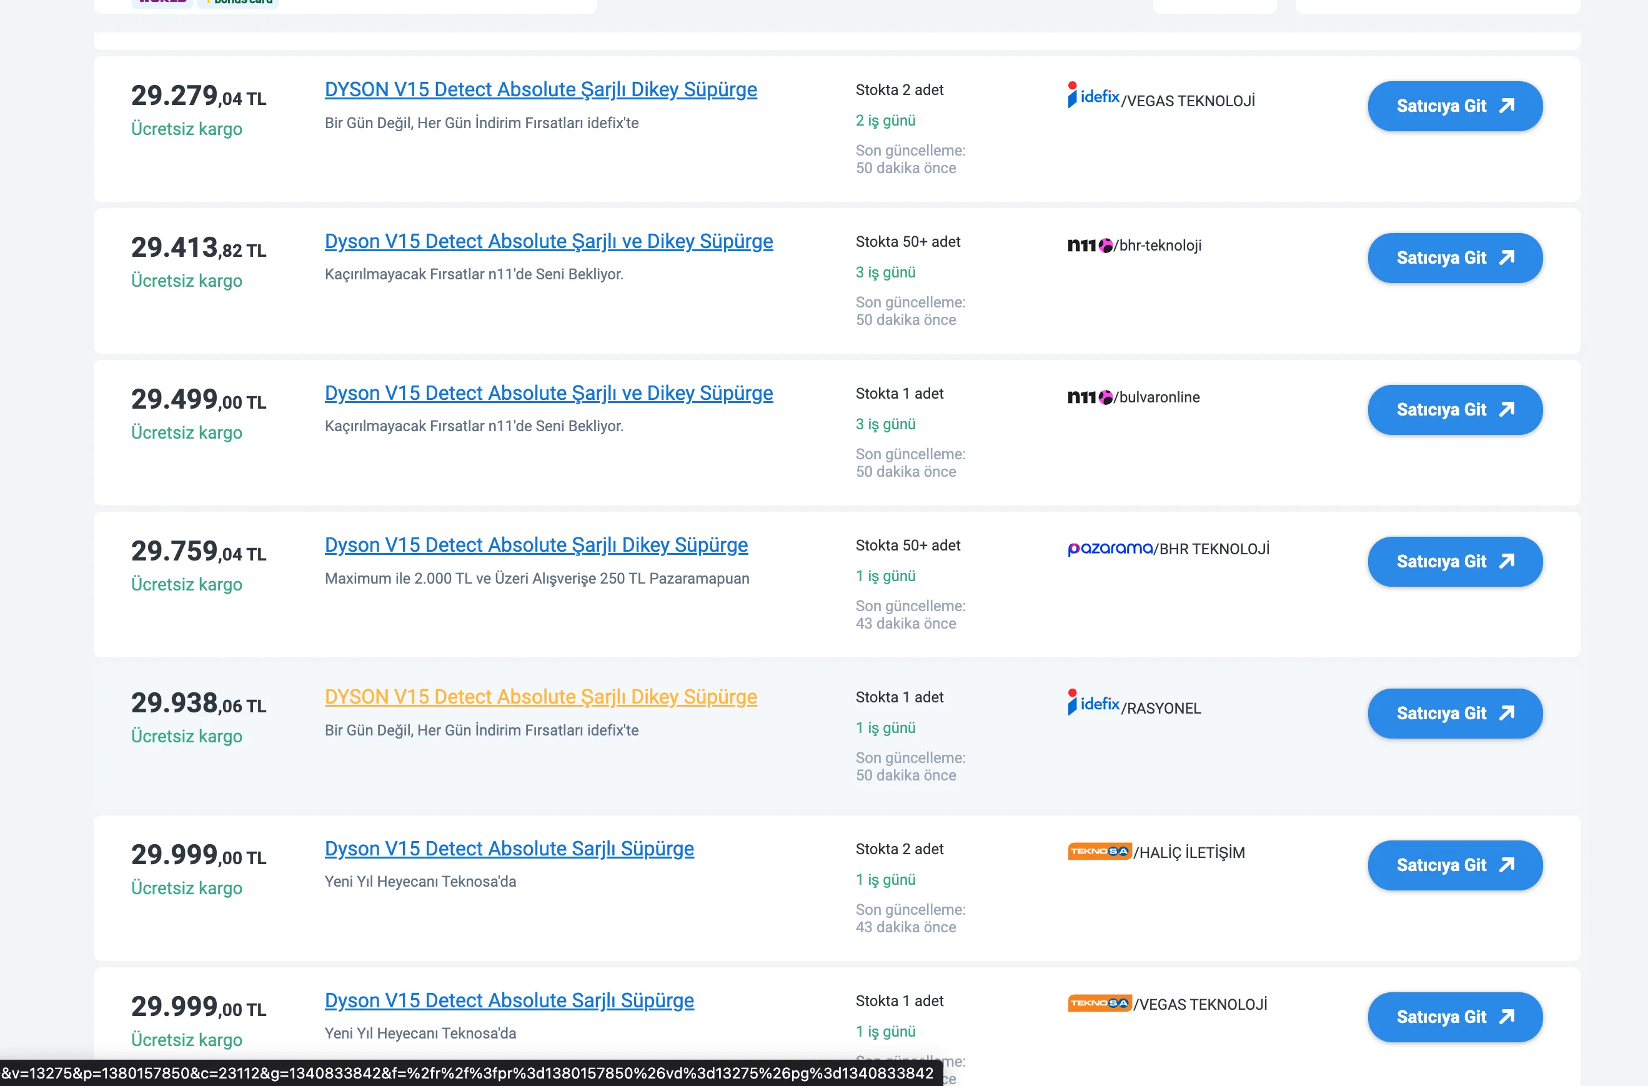This screenshot has width=1648, height=1086.
Task: Click Teknosa logo beside HALİÇ İLETİŞİM
Action: pos(1099,851)
